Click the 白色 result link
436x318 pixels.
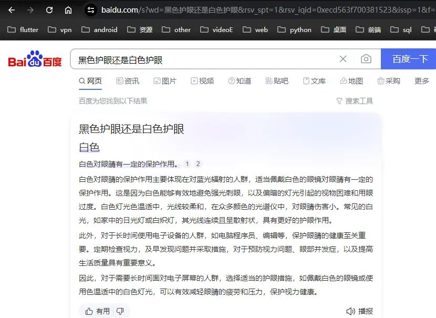pyautogui.click(x=90, y=147)
